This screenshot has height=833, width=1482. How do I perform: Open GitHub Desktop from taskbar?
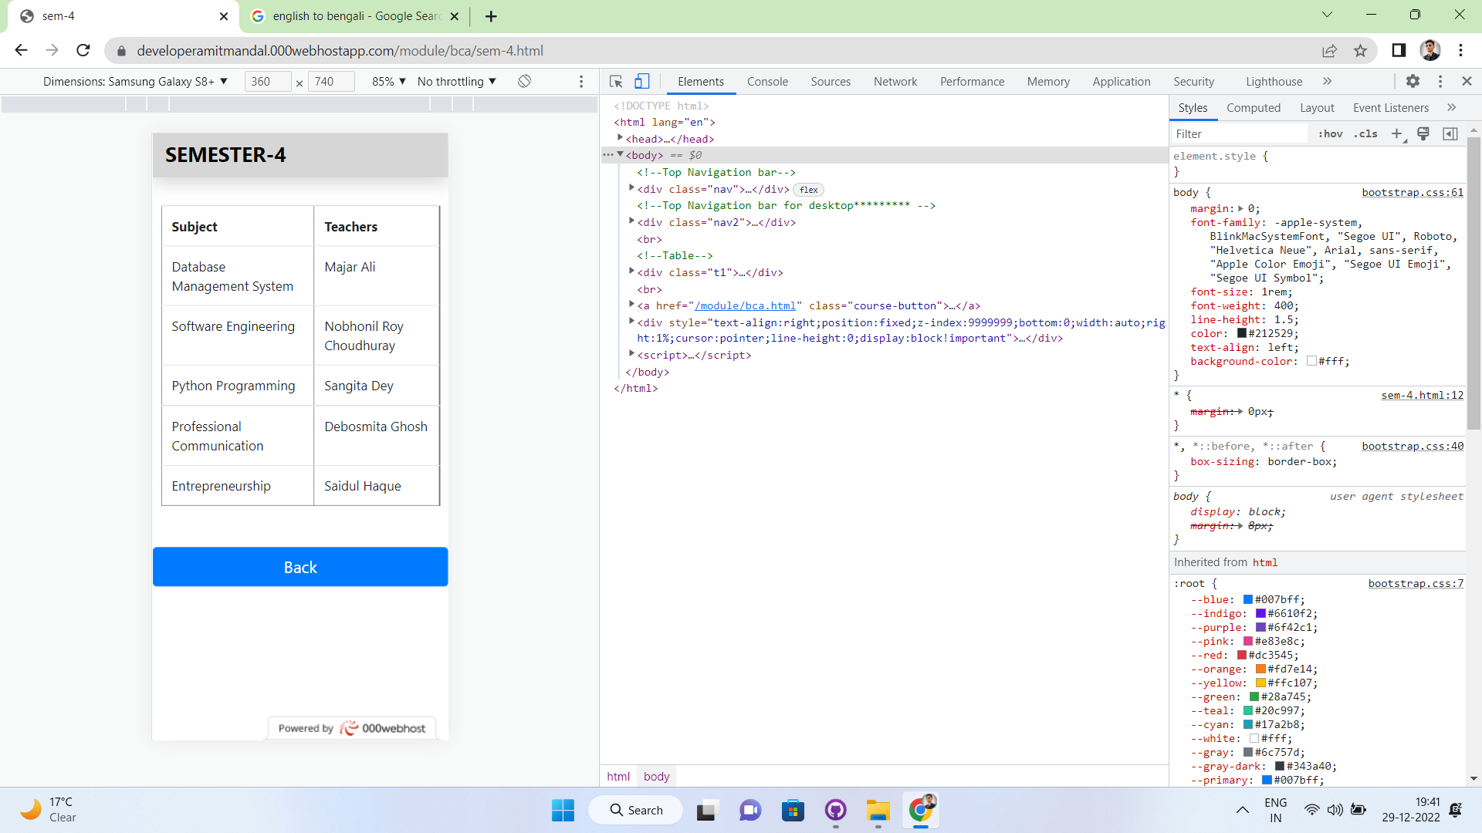click(835, 810)
